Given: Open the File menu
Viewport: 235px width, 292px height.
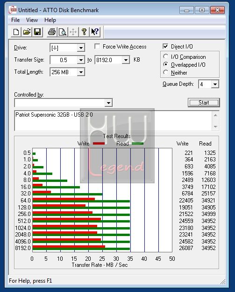Looking at the screenshot, I should click(x=15, y=20).
